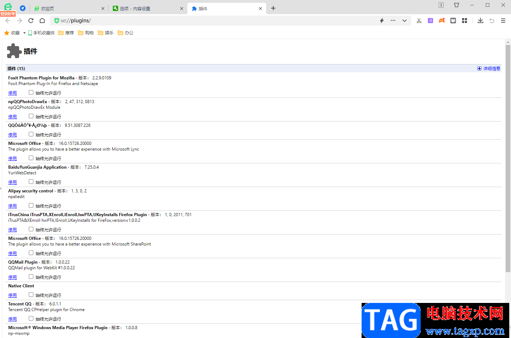Expand the 收藏 dropdown arrow
The image size is (511, 338).
click(x=24, y=33)
